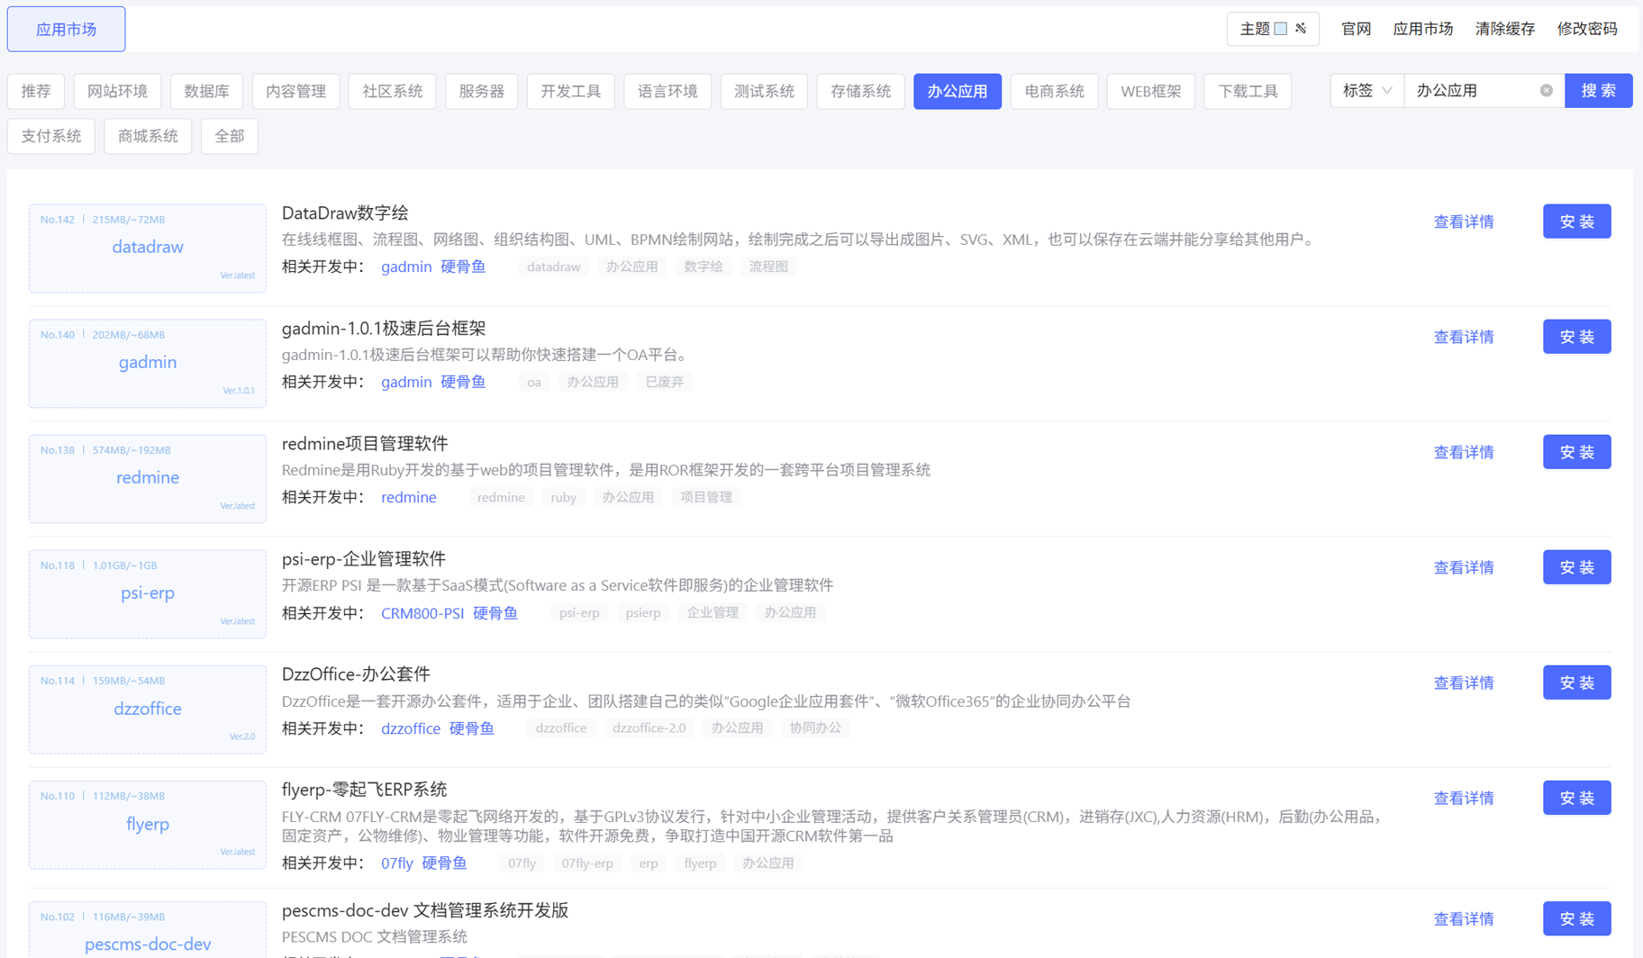Screen dimensions: 1643x958
Task: Install DzzOffice-办公套件
Action: 1576,682
